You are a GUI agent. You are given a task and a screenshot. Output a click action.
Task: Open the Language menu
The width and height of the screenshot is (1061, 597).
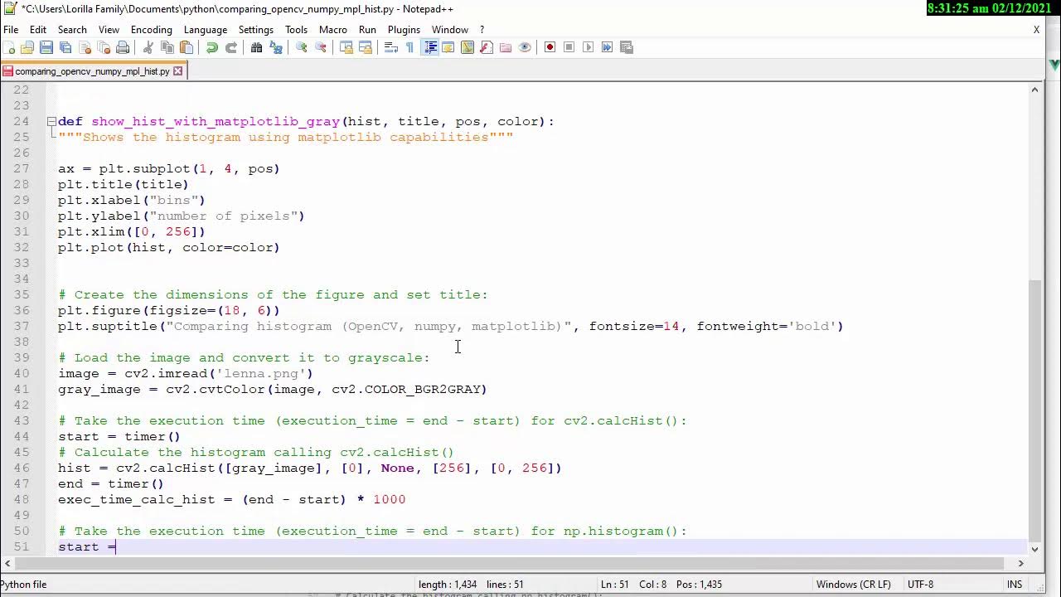205,29
